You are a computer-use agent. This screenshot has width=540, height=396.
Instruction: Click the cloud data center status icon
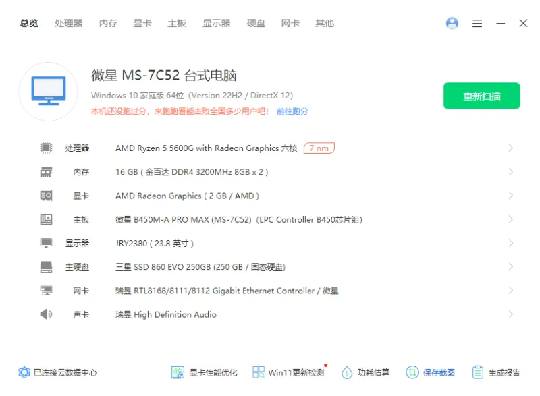pos(24,372)
